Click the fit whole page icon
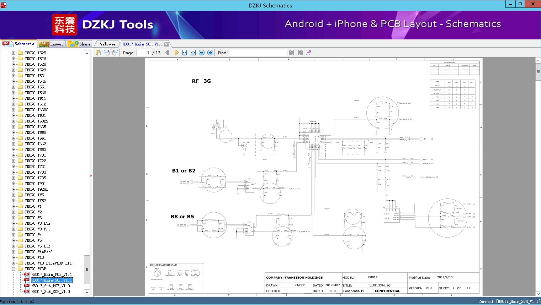 tap(193, 53)
